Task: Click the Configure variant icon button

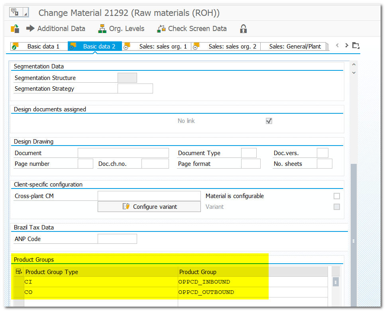Action: [126, 206]
